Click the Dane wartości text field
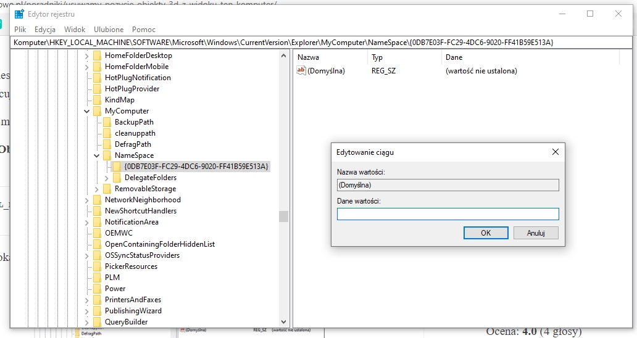Image resolution: width=637 pixels, height=338 pixels. point(448,214)
